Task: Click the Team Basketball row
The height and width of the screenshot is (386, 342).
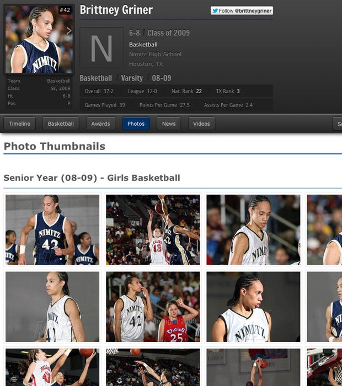Action: point(39,81)
